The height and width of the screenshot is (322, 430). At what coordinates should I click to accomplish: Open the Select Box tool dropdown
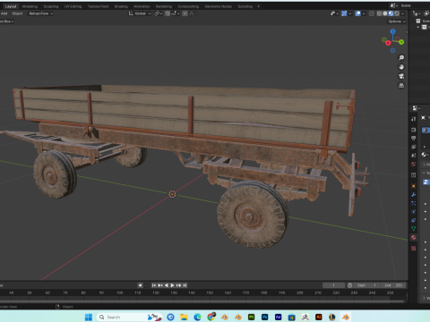pyautogui.click(x=6, y=21)
